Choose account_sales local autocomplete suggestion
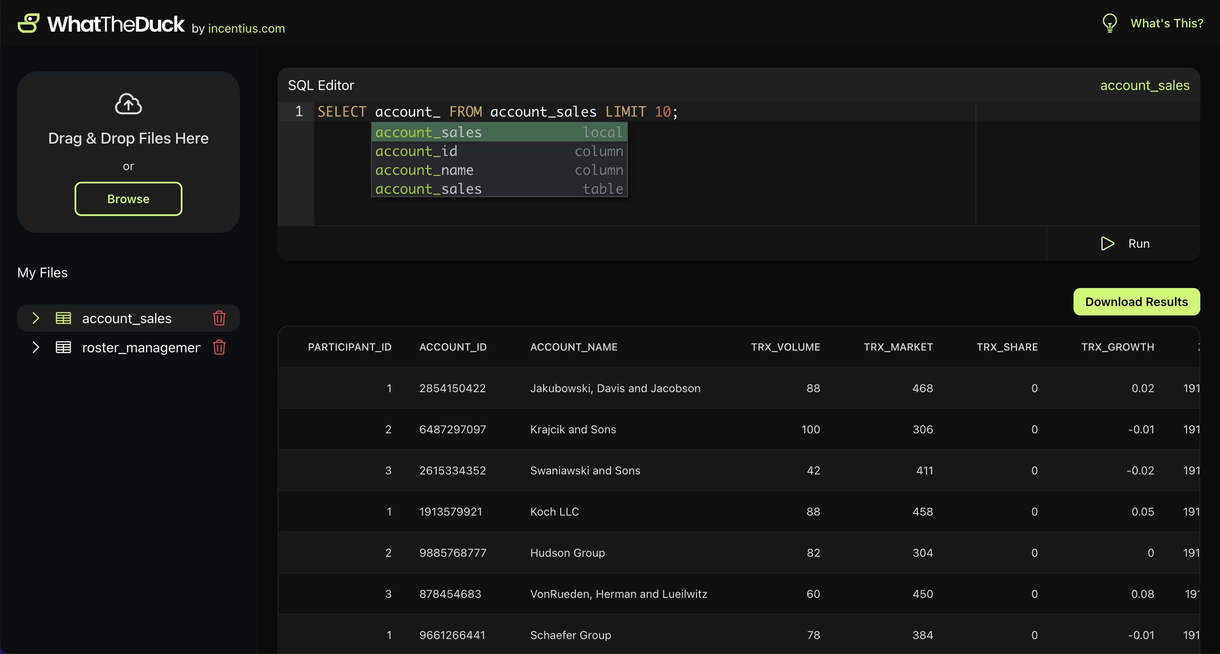Screen dimensions: 1220x654 (499, 132)
